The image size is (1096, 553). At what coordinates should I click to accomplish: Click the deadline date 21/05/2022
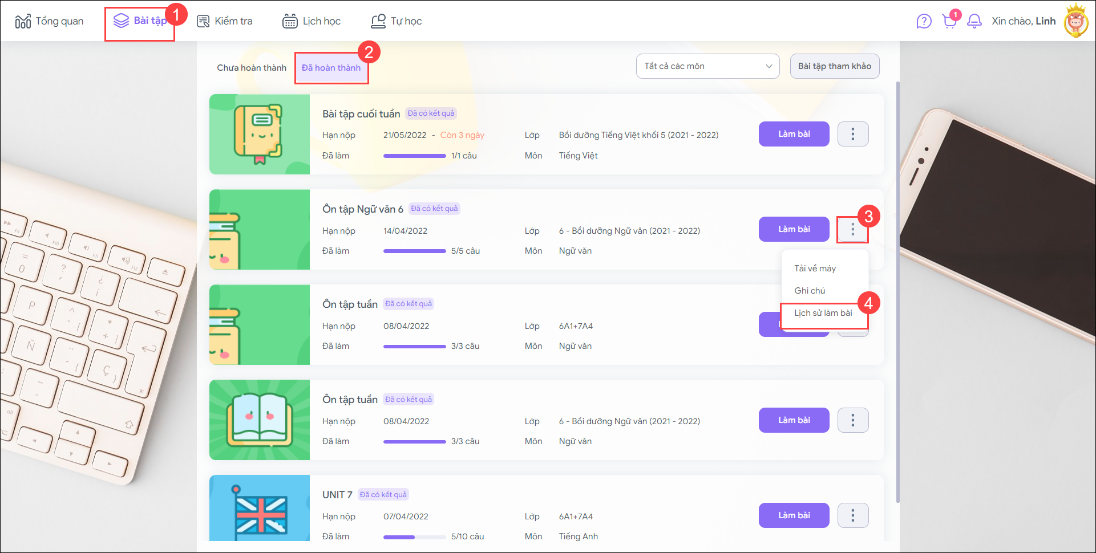(x=405, y=135)
